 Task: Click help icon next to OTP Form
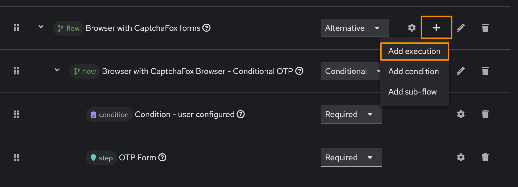162,158
